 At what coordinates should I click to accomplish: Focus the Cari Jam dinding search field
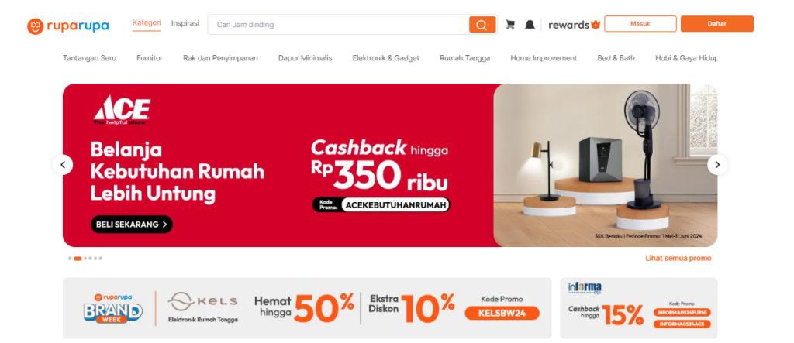[338, 24]
